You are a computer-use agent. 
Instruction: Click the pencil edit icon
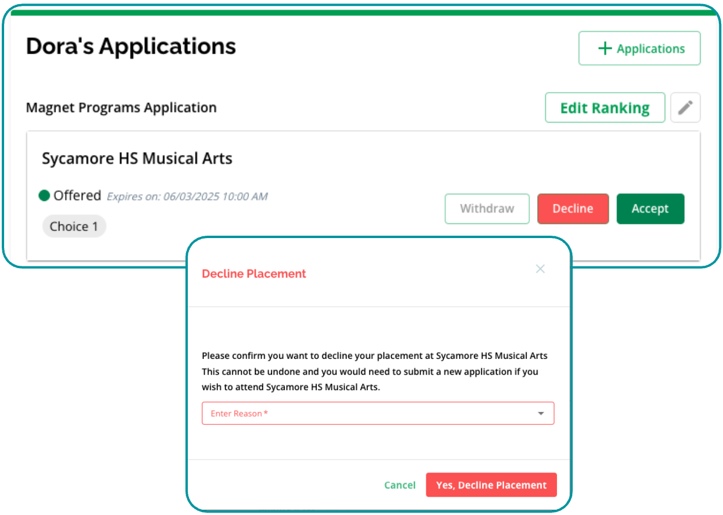pos(685,107)
